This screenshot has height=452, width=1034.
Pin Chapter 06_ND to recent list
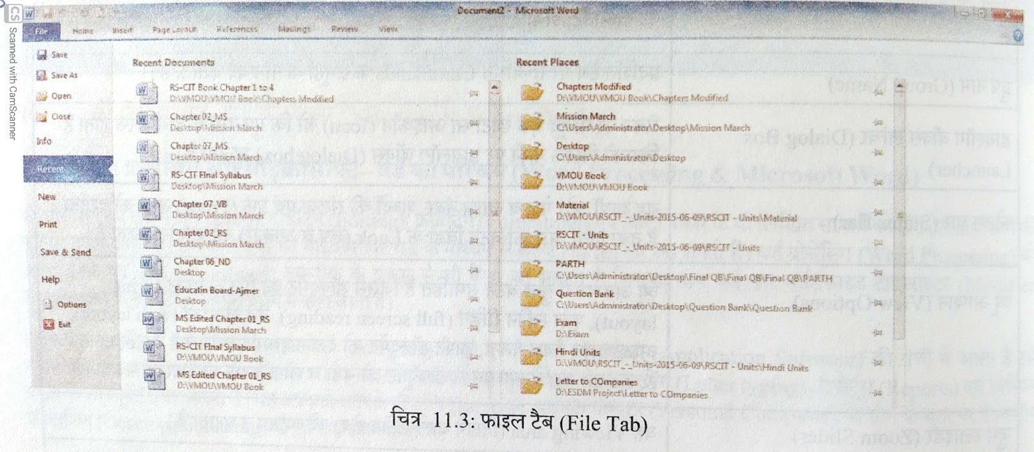point(474,270)
